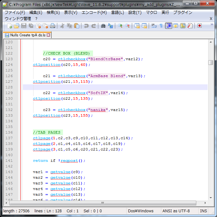Click the horizontal scrollbar left arrow
Image resolution: width=217 pixels, height=217 pixels.
pos(6,203)
